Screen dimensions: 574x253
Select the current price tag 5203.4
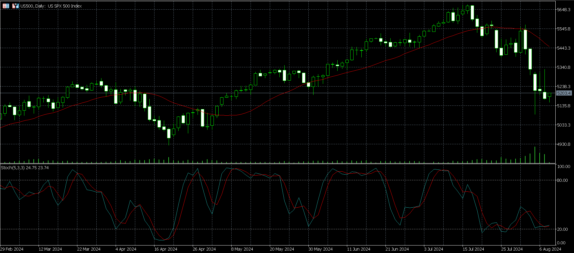[x=564, y=93]
